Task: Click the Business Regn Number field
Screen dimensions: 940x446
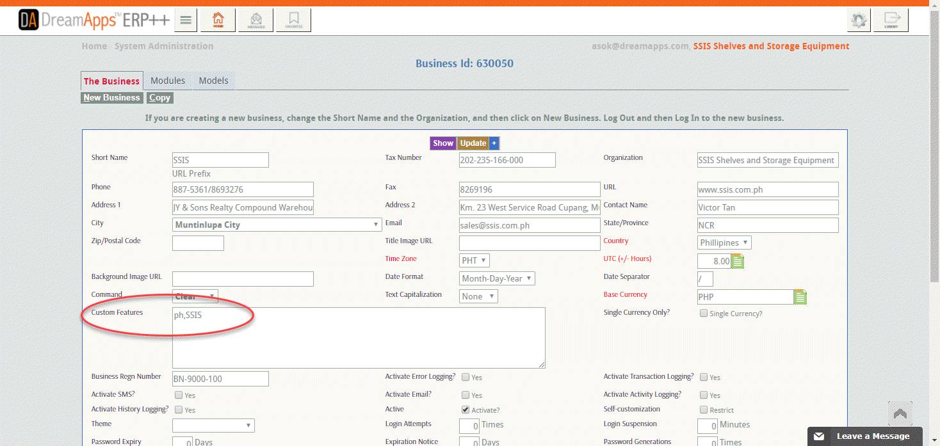Action: coord(220,379)
